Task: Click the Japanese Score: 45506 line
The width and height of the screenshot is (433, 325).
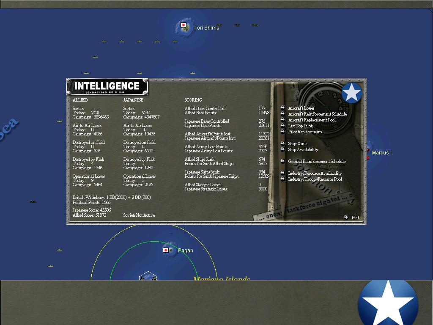Action: 91,210
